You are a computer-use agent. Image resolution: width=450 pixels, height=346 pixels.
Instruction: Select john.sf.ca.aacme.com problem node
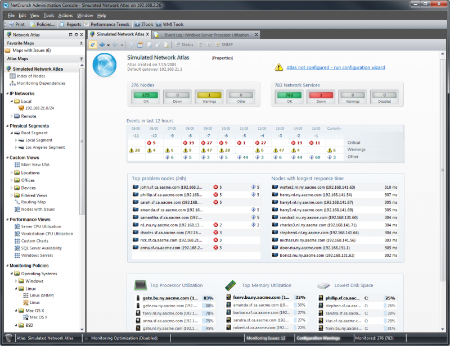pos(196,187)
